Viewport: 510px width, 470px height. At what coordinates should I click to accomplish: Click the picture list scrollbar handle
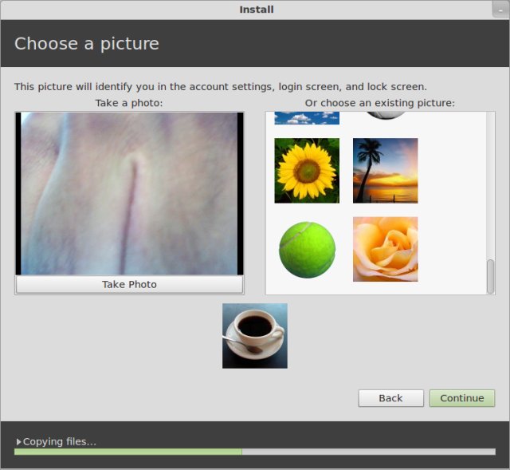[490, 276]
